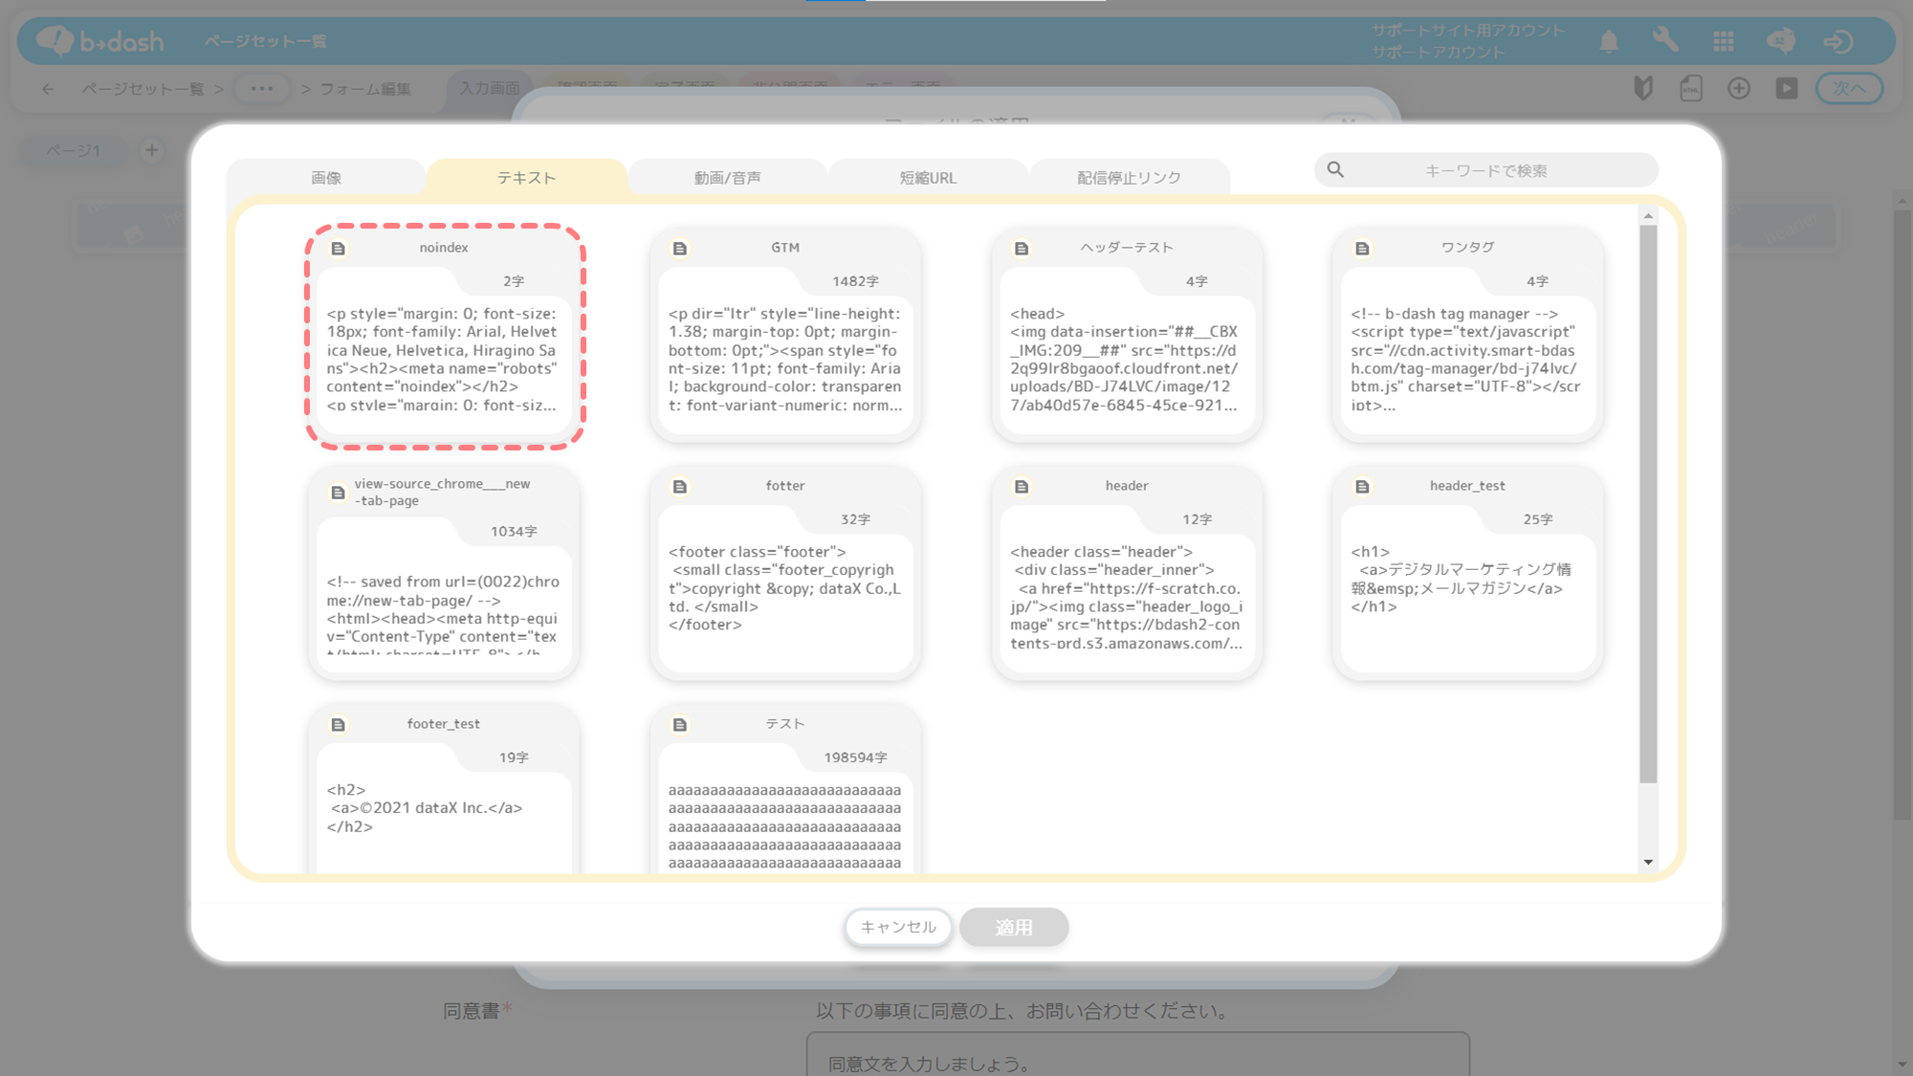The height and width of the screenshot is (1076, 1913).
Task: Select the footer_test text card
Action: (x=444, y=790)
